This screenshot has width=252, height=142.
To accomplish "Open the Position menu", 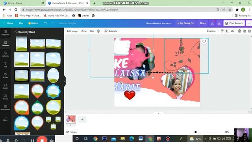I will pos(211,31).
